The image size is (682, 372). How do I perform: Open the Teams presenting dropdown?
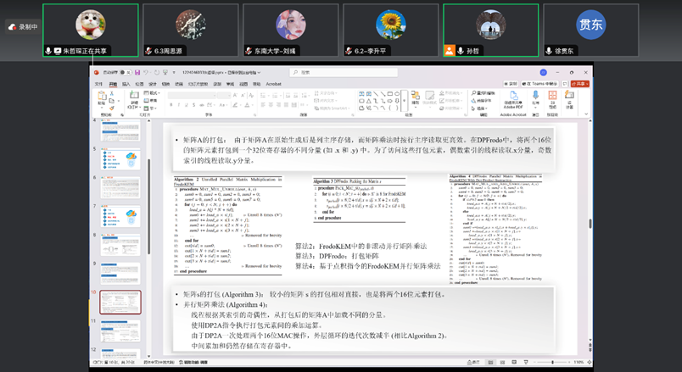point(541,84)
